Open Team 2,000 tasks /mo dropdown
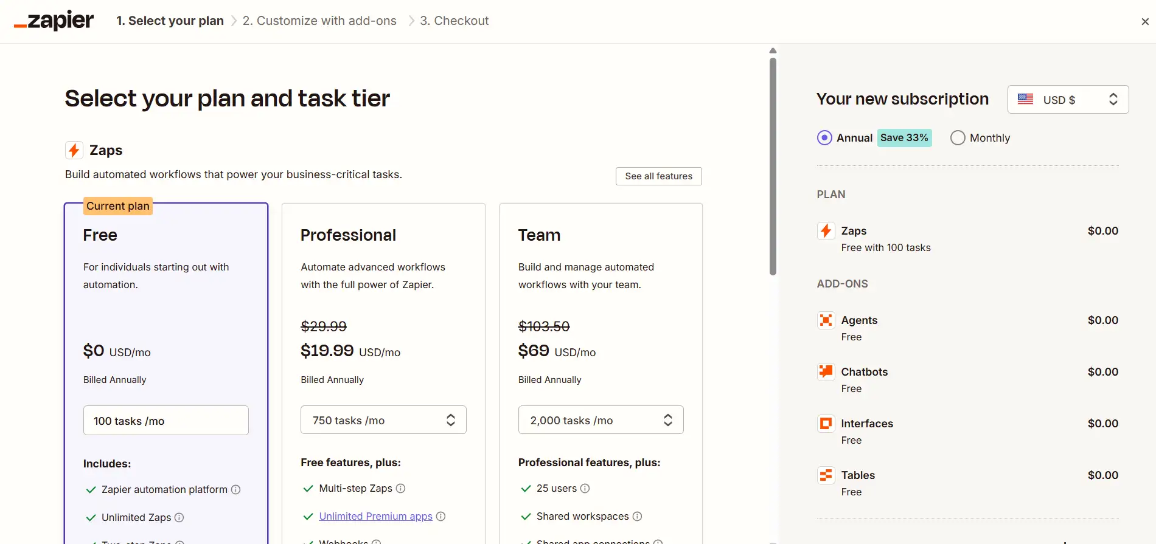The height and width of the screenshot is (544, 1156). [x=601, y=420]
